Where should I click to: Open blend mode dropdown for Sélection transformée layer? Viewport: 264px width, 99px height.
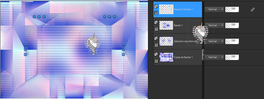tap(214, 41)
